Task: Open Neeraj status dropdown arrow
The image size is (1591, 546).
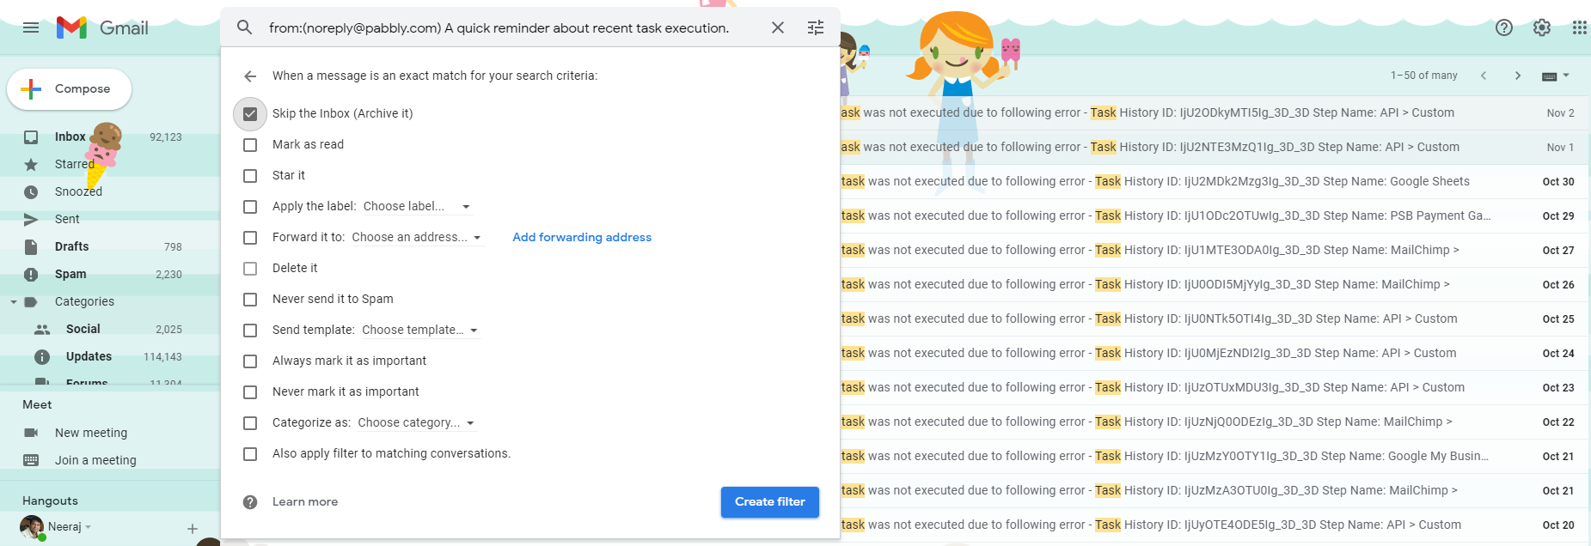Action: coord(89,527)
